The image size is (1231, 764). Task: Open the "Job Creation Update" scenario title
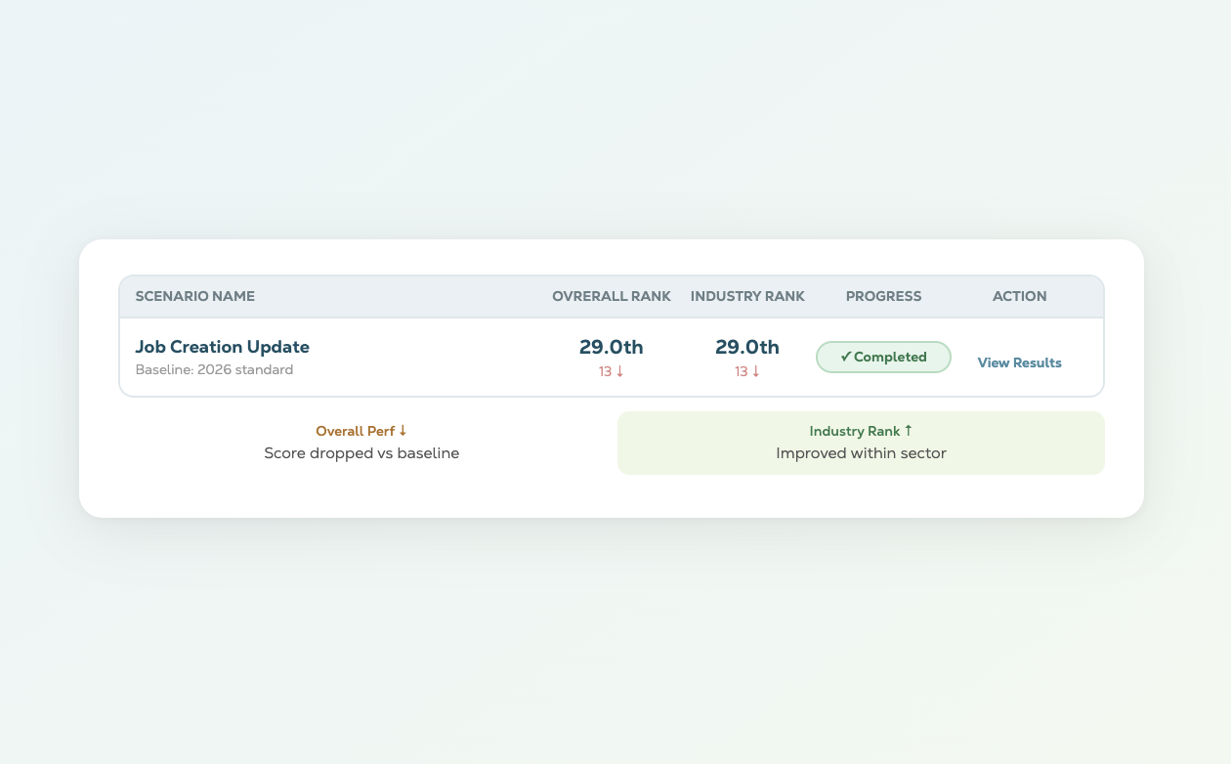(x=222, y=347)
